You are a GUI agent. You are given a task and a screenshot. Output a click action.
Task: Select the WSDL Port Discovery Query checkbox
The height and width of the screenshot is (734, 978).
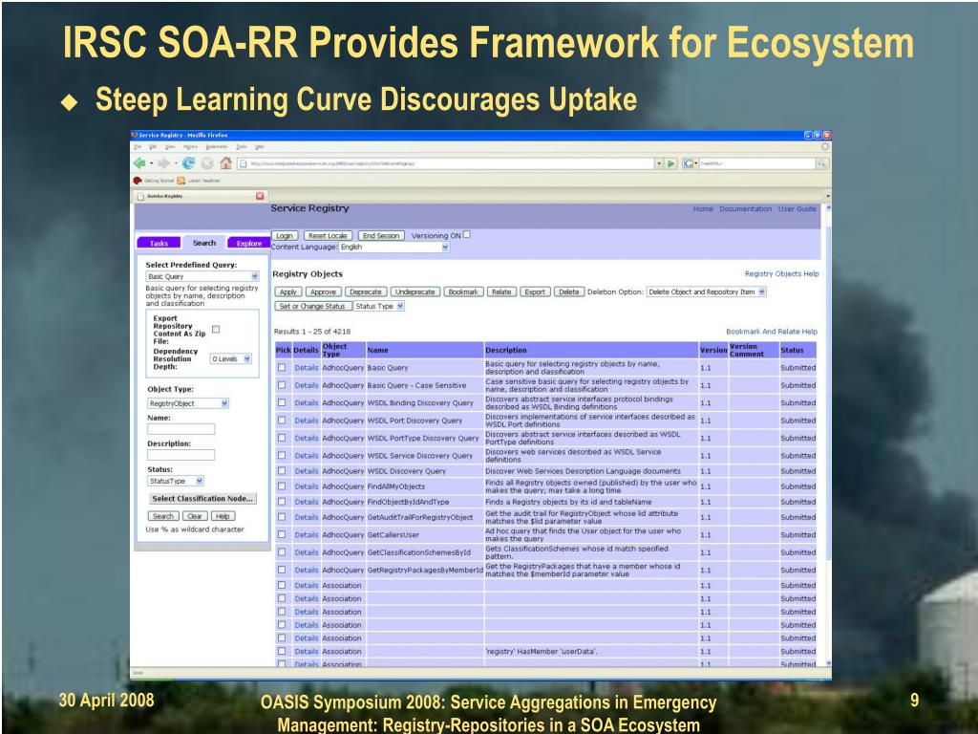282,421
